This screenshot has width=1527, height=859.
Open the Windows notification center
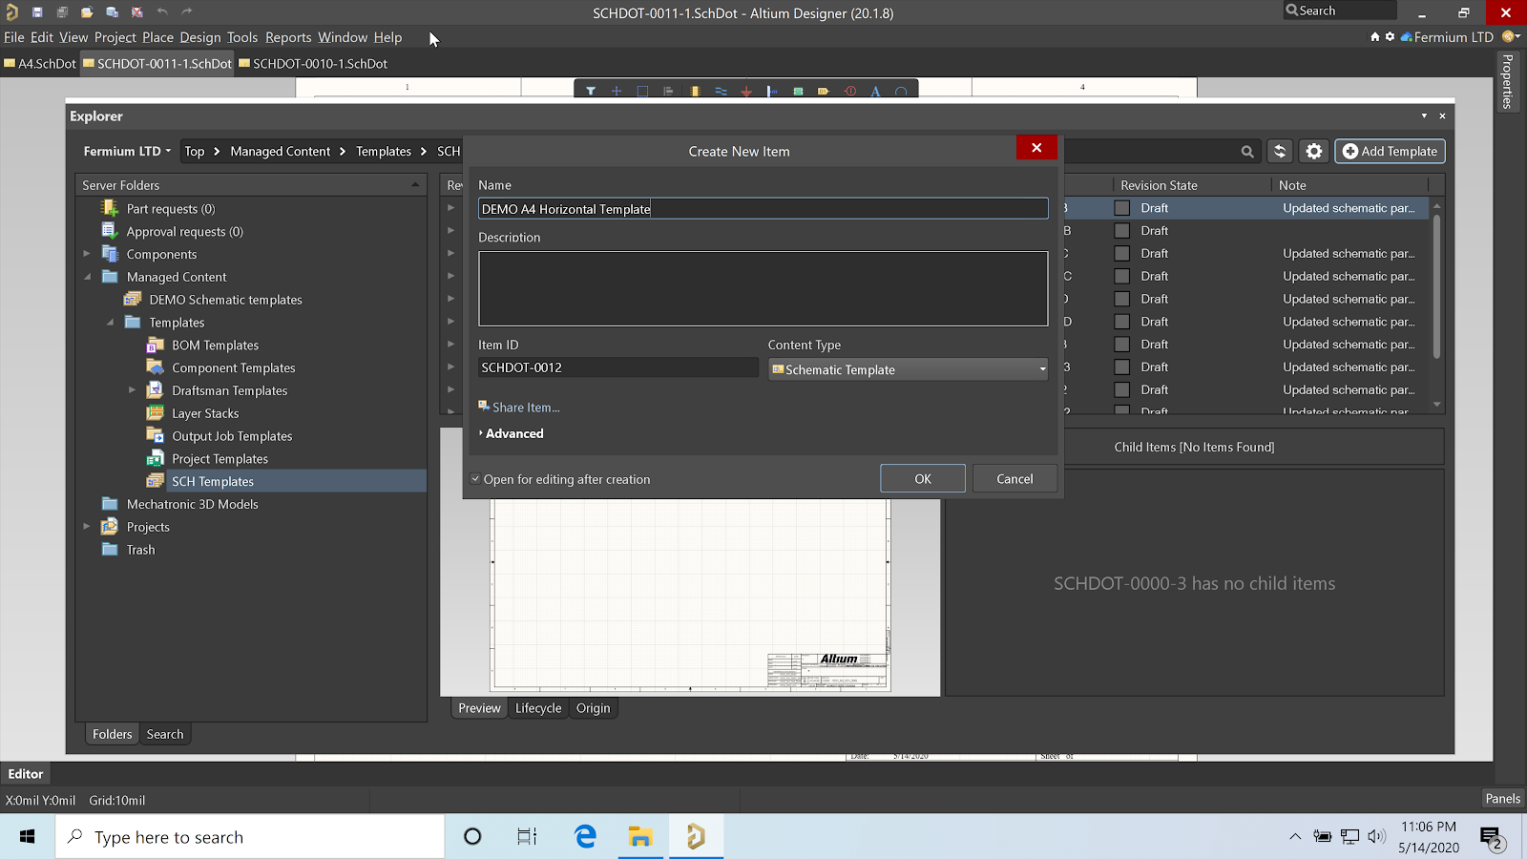click(1492, 837)
